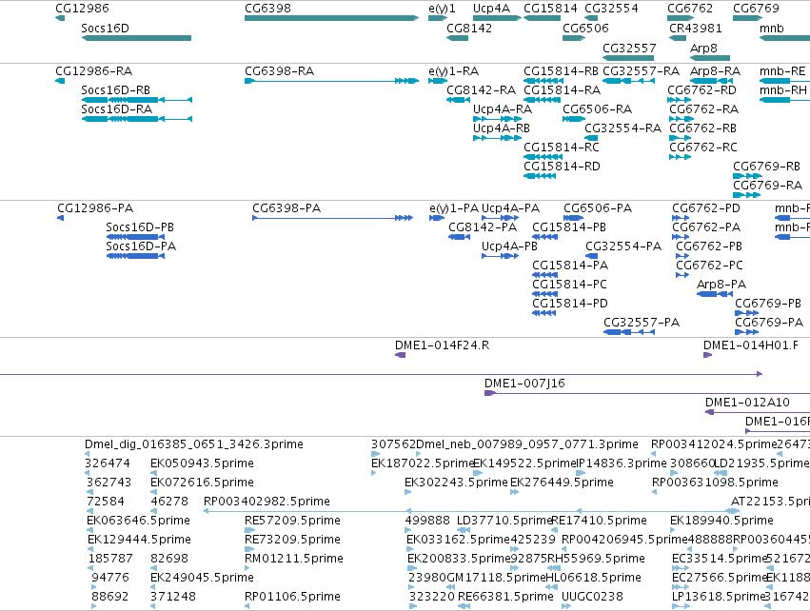This screenshot has width=810, height=611.
Task: Click protein CG12986-PA
Action: (x=60, y=218)
